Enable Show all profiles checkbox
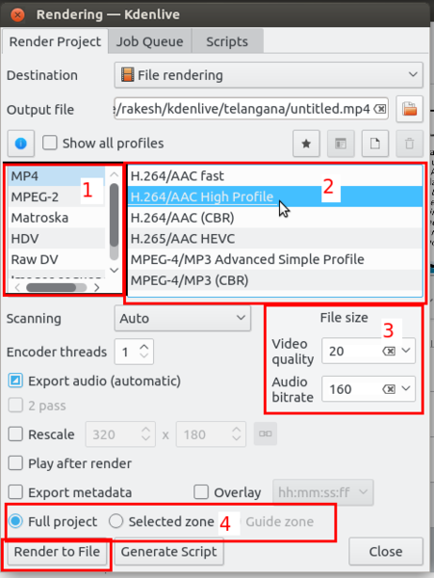434x578 pixels. (50, 143)
